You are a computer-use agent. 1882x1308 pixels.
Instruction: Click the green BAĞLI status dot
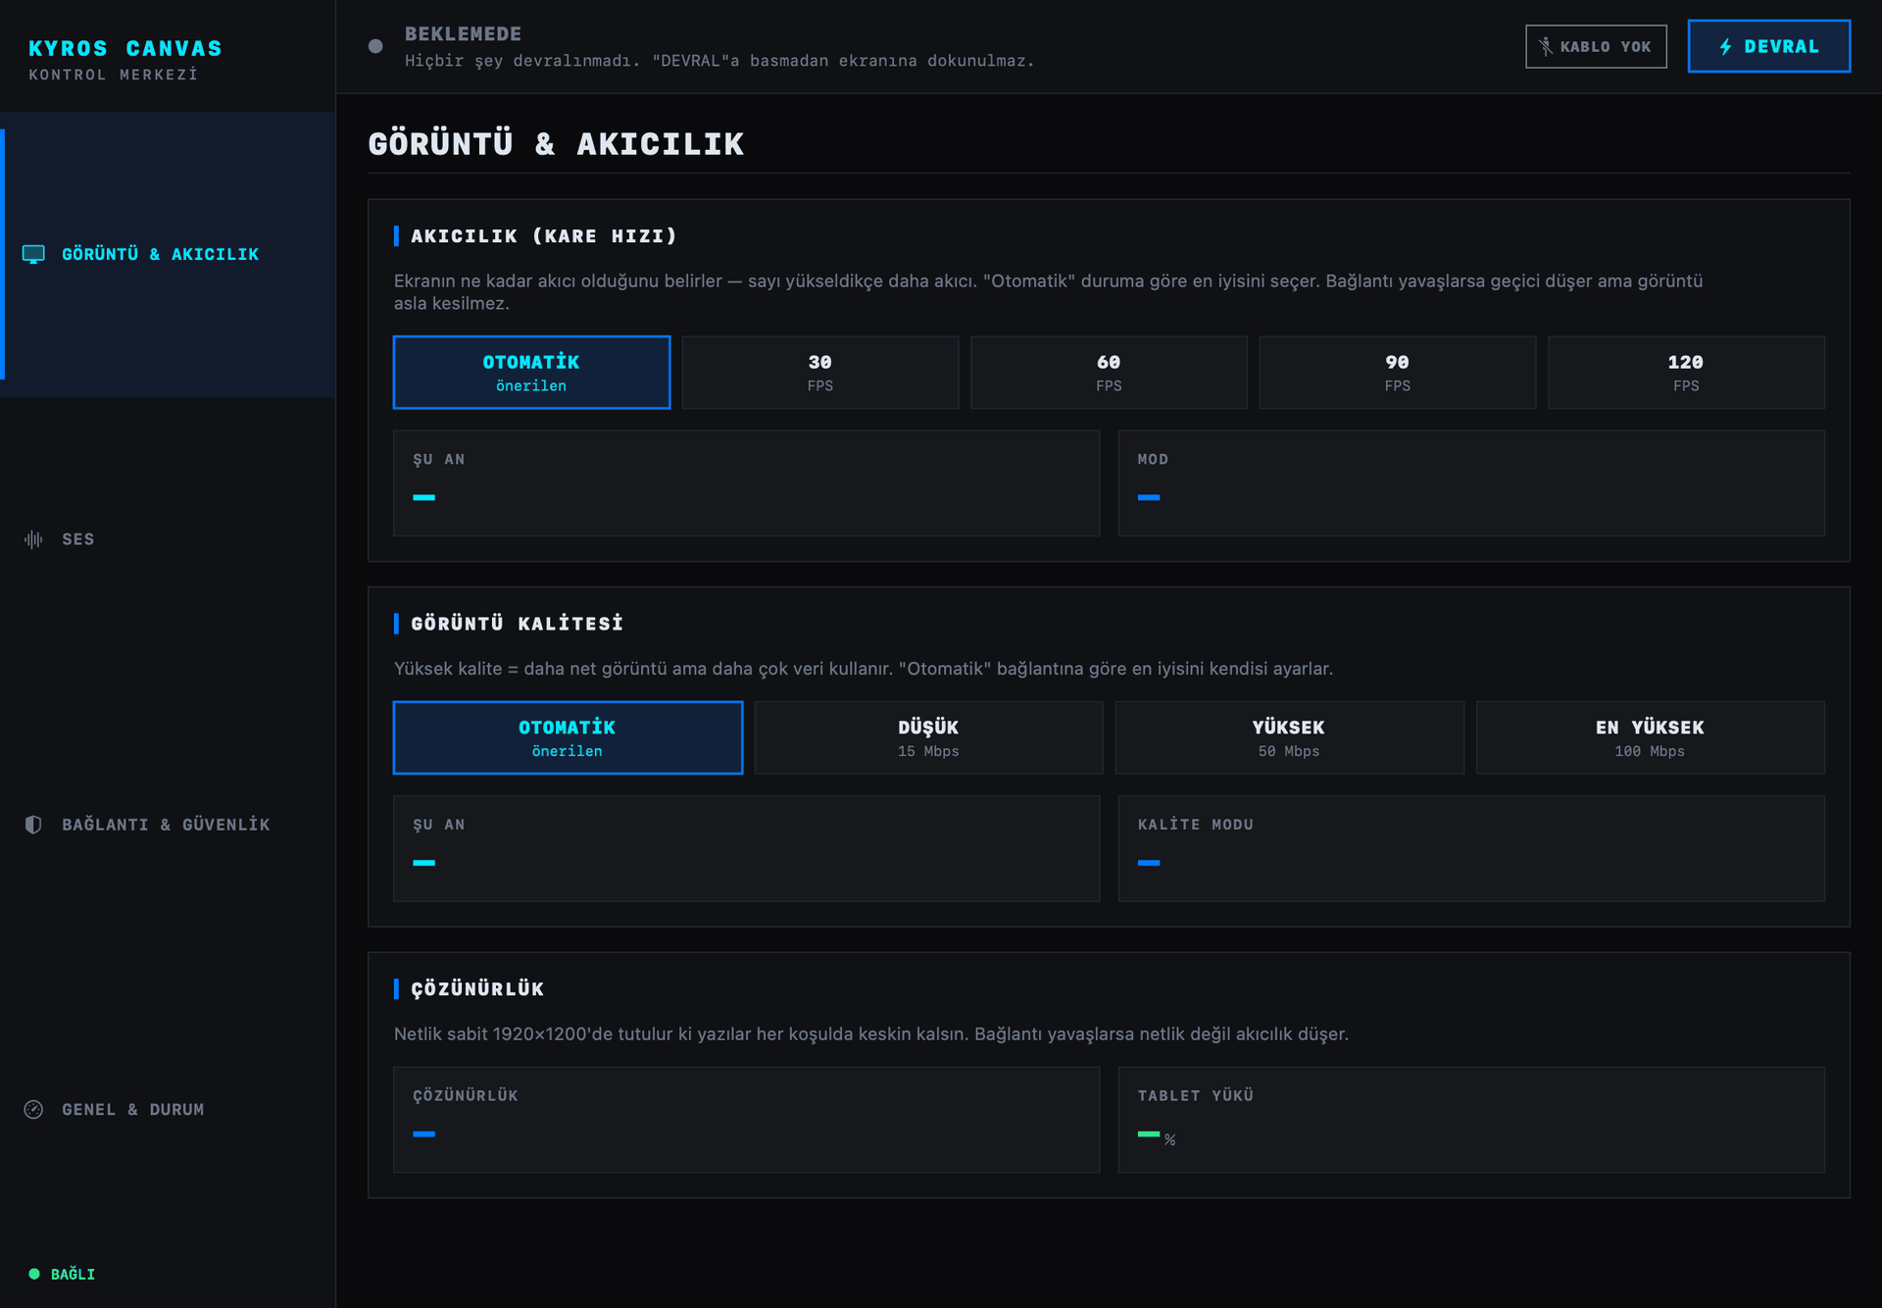pos(34,1274)
